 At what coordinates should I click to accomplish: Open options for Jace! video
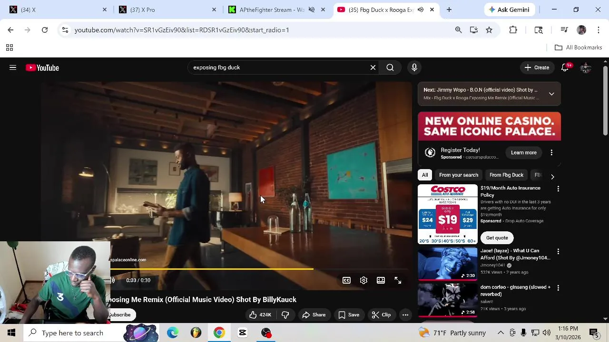[558, 251]
